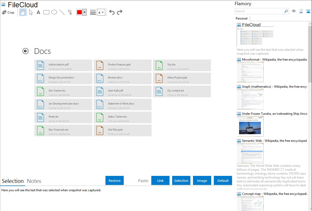
Task: Click the Design Document.docx file icon
Action: click(40, 78)
